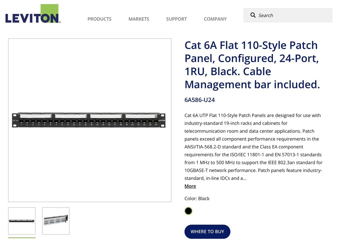The image size is (337, 243).
Task: Expand the description with the More link
Action: click(190, 186)
